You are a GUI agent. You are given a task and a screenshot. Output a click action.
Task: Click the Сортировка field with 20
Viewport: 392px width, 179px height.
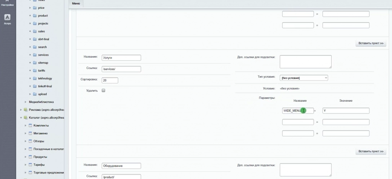click(x=110, y=80)
